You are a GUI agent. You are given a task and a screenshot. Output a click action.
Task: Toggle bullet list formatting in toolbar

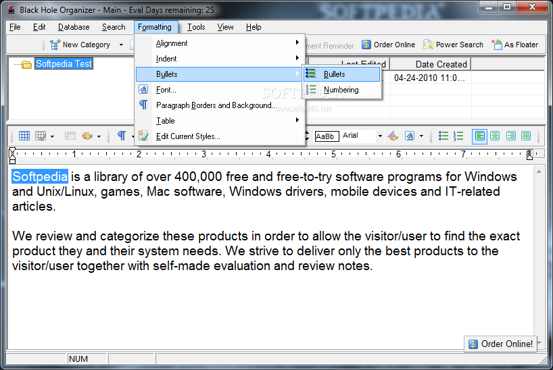443,136
